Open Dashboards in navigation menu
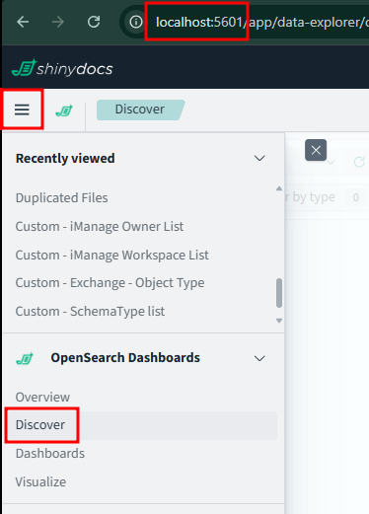Image resolution: width=369 pixels, height=514 pixels. pyautogui.click(x=50, y=454)
